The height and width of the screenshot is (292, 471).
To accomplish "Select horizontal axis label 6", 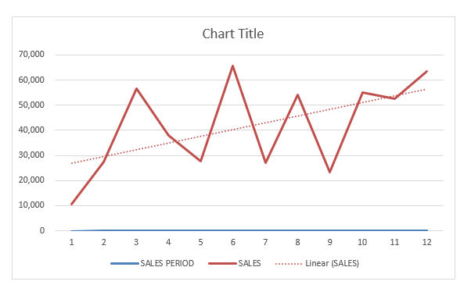I will 233,242.
